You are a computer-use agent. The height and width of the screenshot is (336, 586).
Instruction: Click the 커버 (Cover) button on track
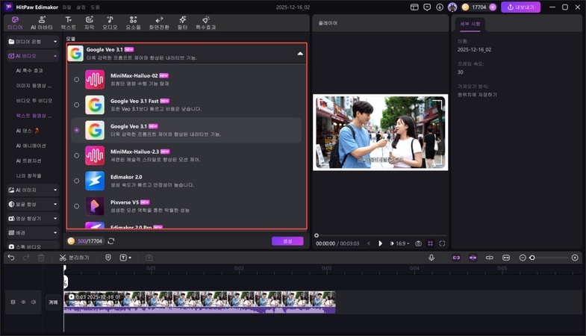point(54,302)
